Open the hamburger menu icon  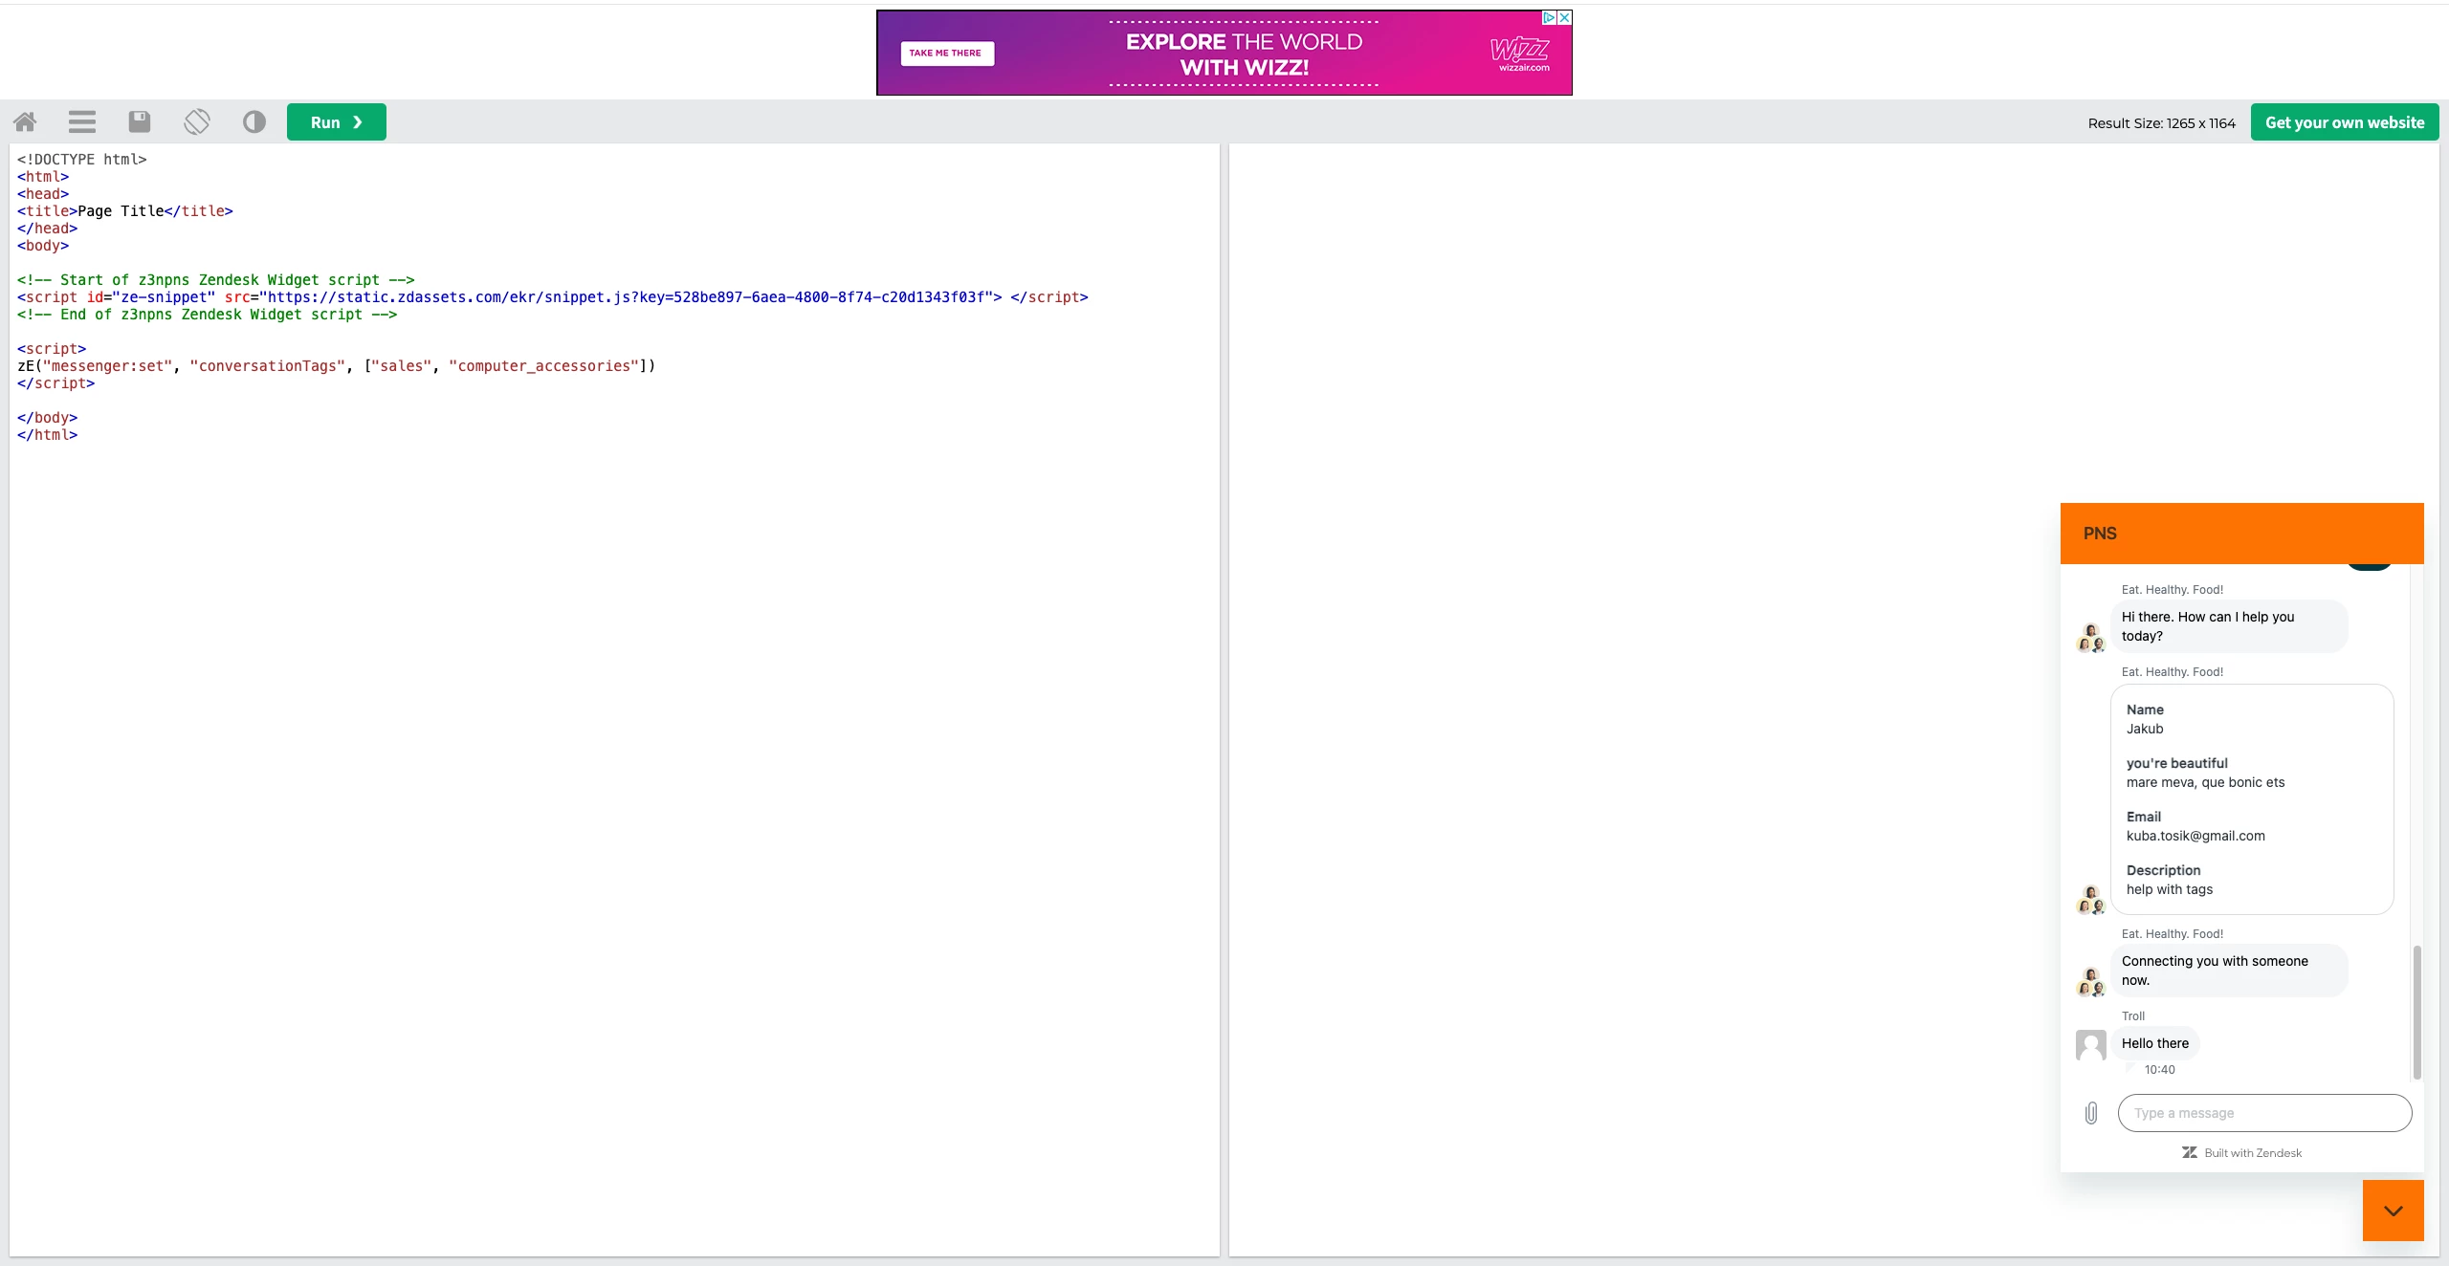click(82, 122)
